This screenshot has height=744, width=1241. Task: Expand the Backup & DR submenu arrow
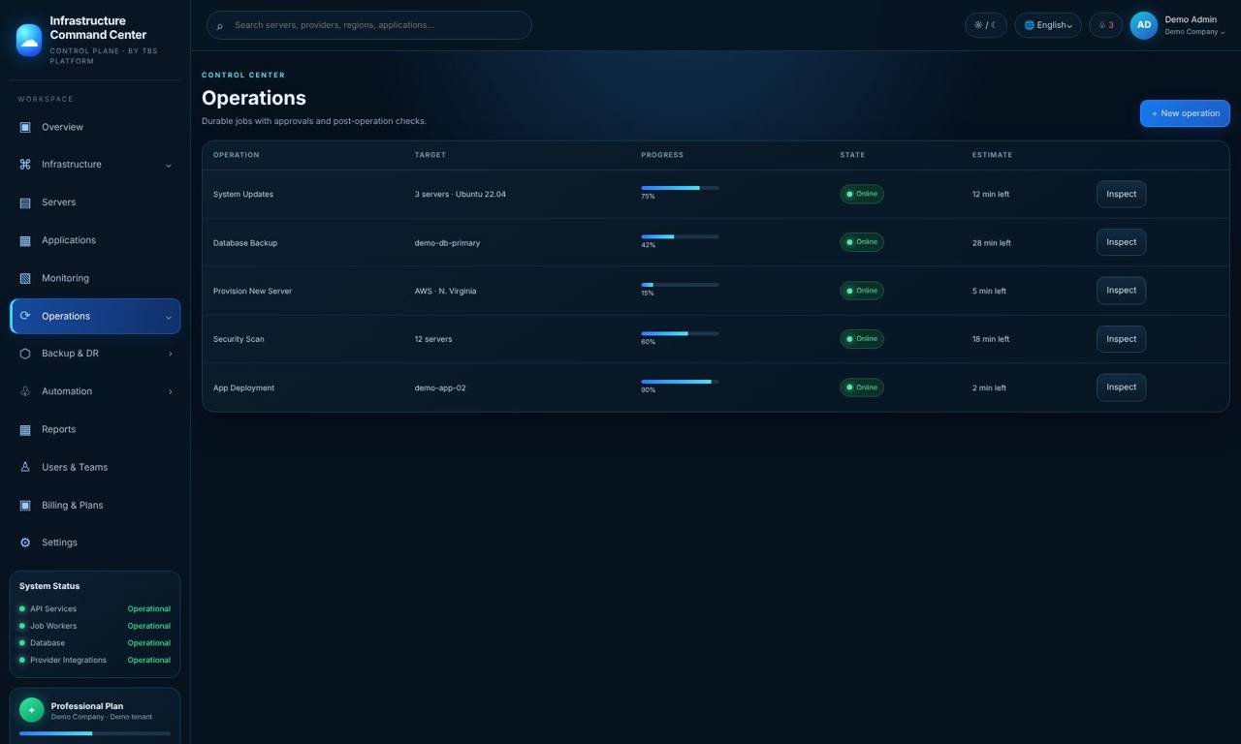pos(171,354)
